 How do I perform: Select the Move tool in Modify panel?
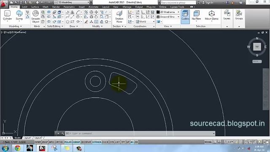96,12
